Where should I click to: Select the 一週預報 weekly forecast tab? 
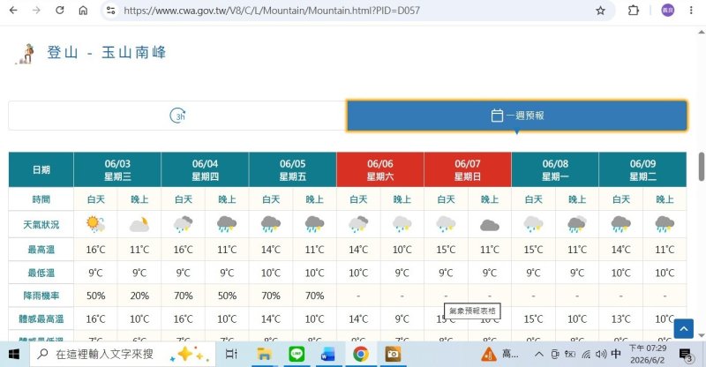point(517,116)
